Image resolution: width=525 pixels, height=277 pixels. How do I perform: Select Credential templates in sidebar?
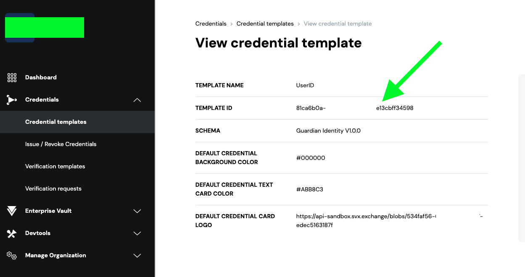click(55, 122)
